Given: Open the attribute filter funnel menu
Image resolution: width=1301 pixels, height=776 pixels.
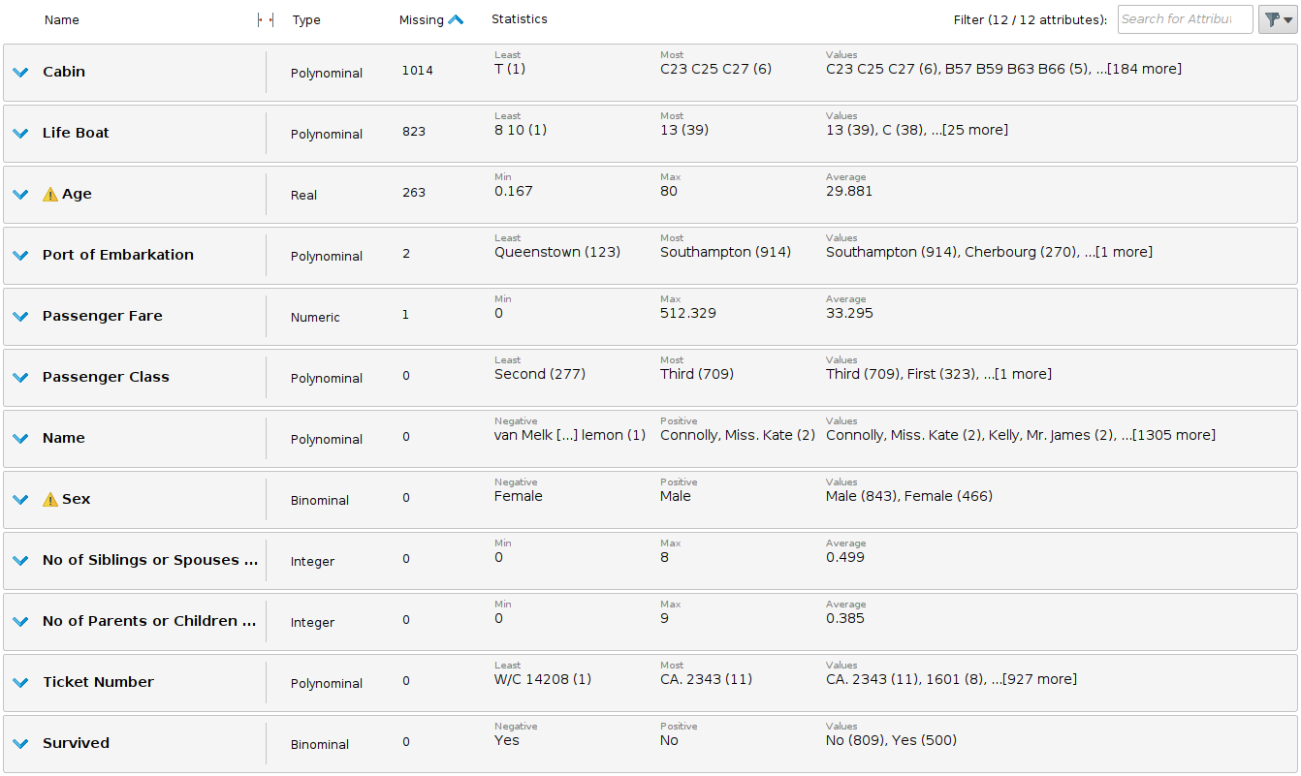Looking at the screenshot, I should click(1277, 19).
